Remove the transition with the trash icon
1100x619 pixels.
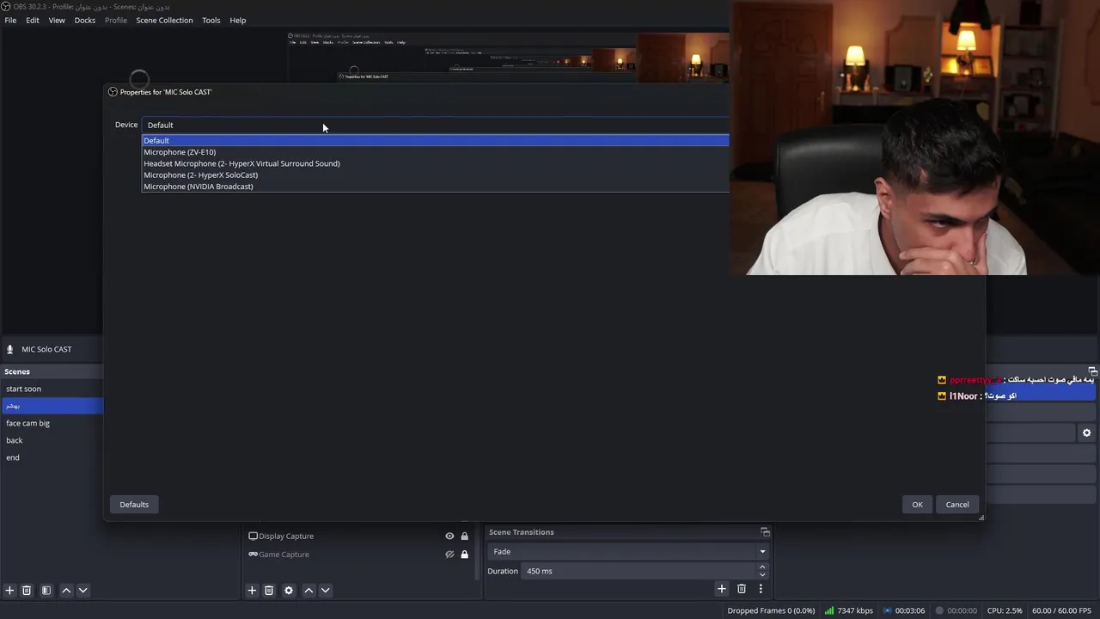pyautogui.click(x=742, y=589)
